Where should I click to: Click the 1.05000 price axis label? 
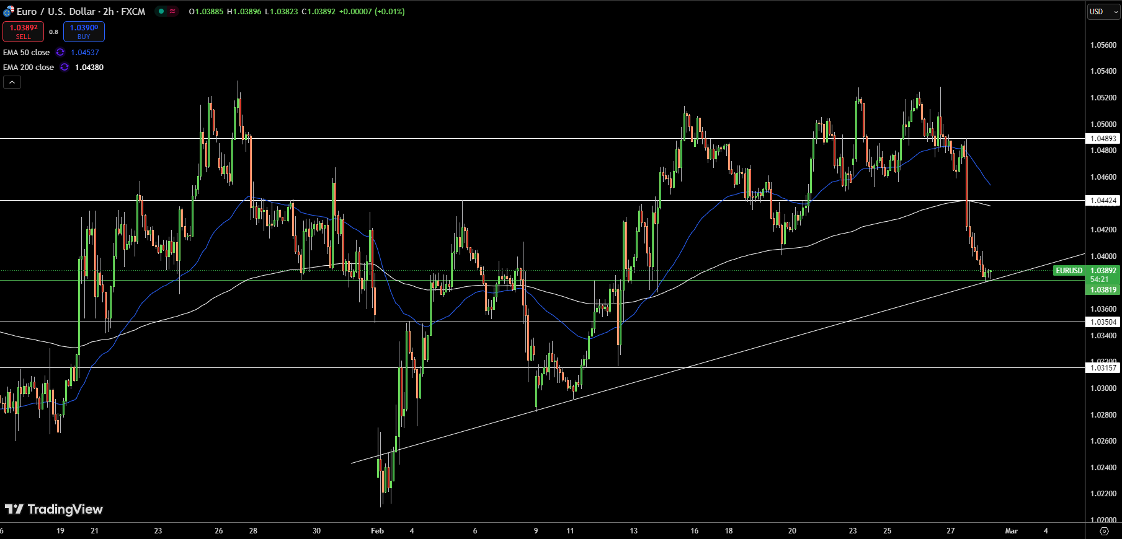[1103, 125]
